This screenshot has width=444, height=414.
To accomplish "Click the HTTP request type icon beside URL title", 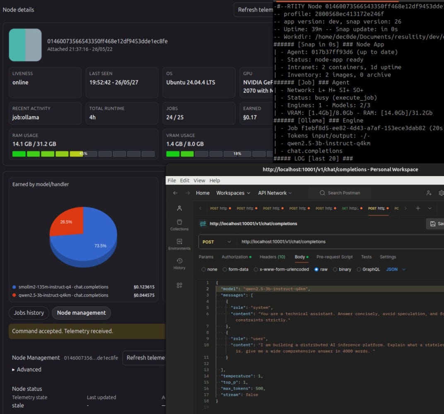I will click(203, 224).
